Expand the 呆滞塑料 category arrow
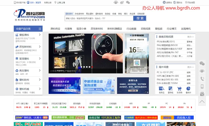This screenshot has width=209, height=126. pos(40,58)
